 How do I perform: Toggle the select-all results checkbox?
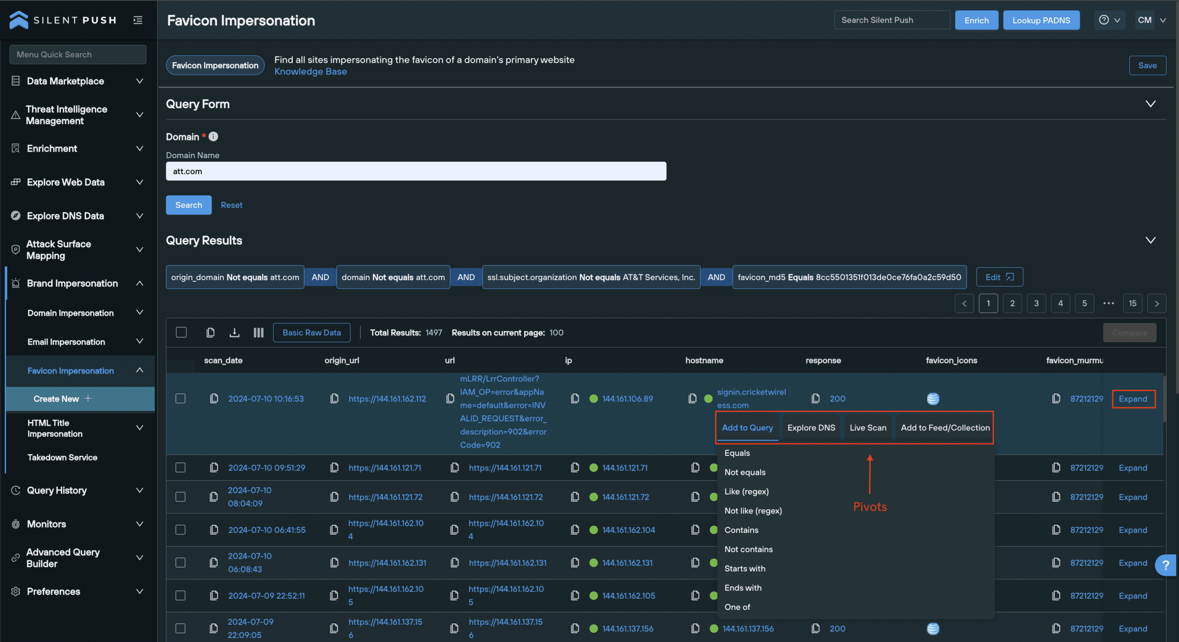click(181, 332)
